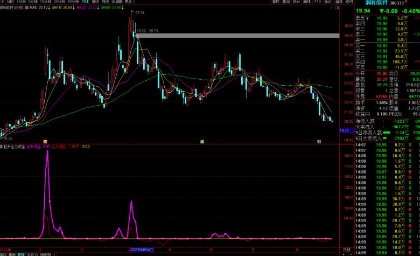Click the 卖四 row priced 19.97
The image size is (420, 256).
tap(387, 24)
